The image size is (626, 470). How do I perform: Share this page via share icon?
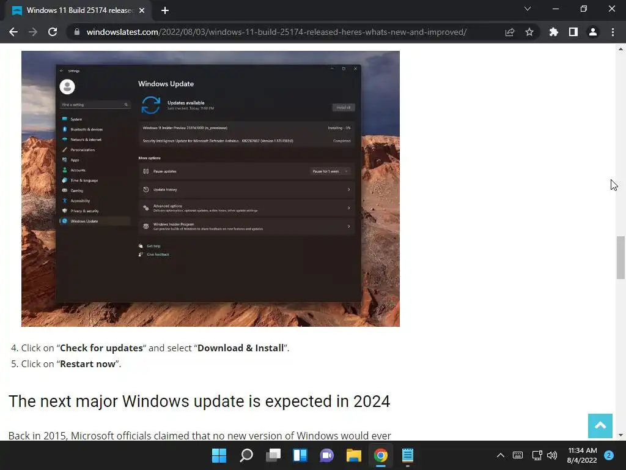[x=510, y=32]
